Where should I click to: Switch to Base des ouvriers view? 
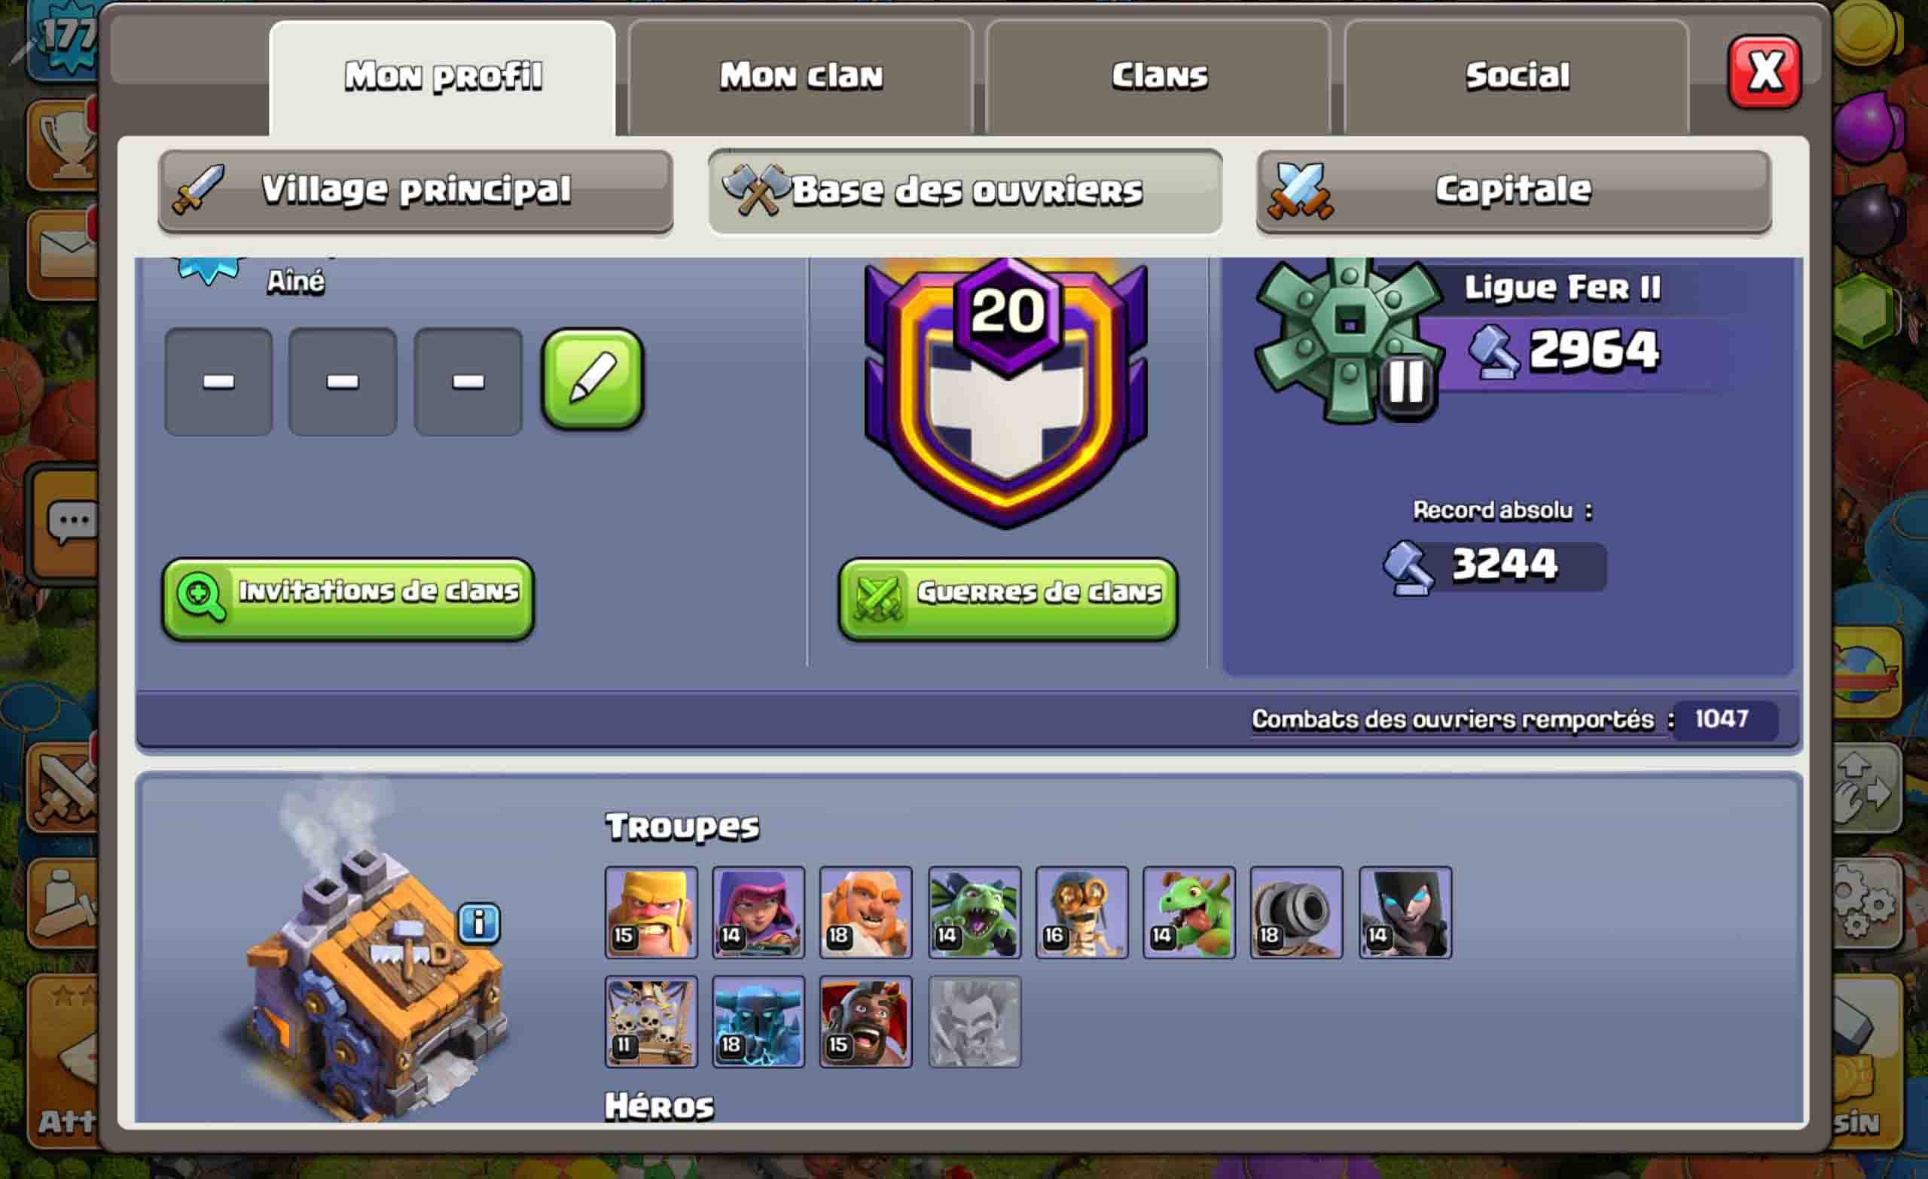tap(965, 191)
